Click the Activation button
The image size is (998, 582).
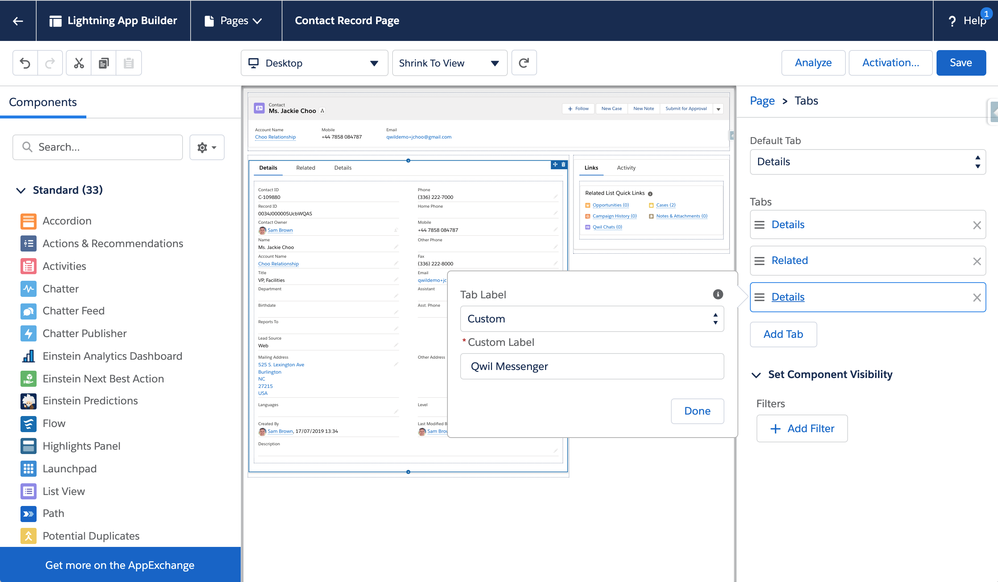click(890, 63)
